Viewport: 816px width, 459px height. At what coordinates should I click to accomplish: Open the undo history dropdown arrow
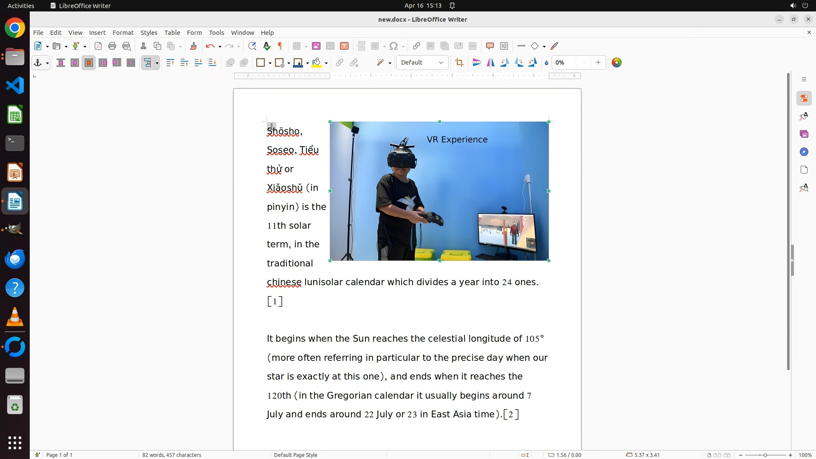click(x=220, y=47)
